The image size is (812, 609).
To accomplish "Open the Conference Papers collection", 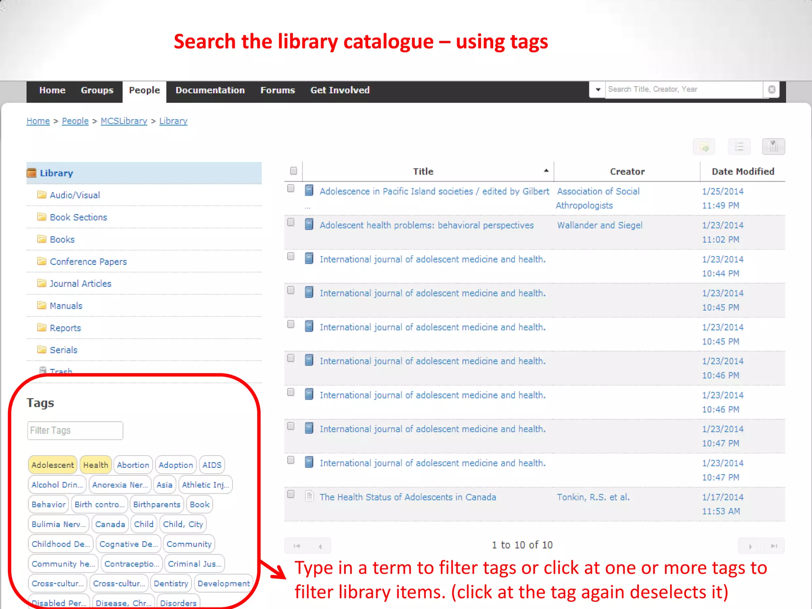I will coord(88,262).
